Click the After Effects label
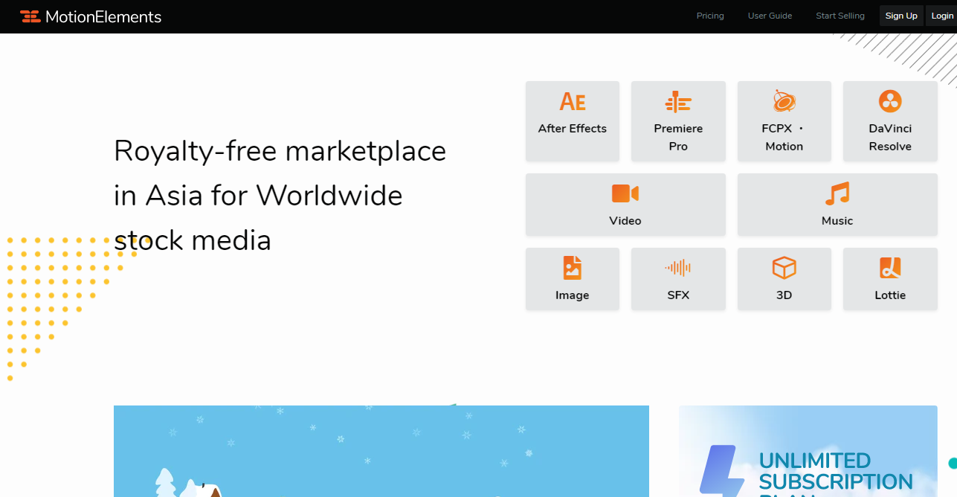The height and width of the screenshot is (497, 957). [573, 129]
